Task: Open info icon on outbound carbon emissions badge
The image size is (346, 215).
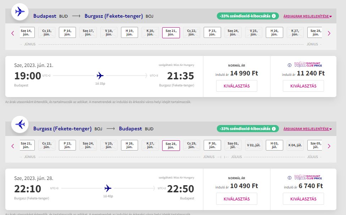Action: point(274,16)
